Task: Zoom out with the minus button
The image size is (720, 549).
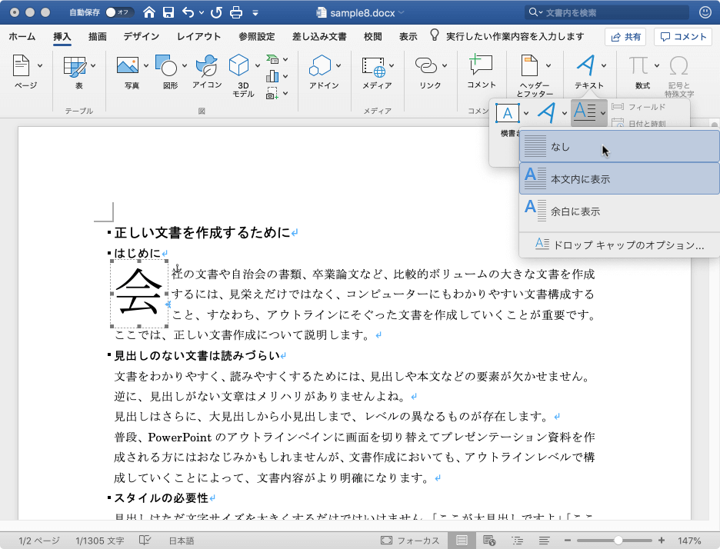Action: [x=568, y=541]
